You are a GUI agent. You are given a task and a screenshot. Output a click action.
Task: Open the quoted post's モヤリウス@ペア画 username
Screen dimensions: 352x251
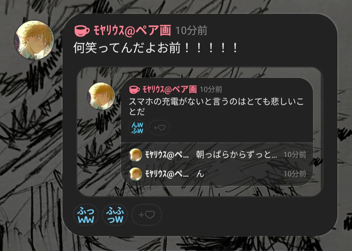[170, 89]
